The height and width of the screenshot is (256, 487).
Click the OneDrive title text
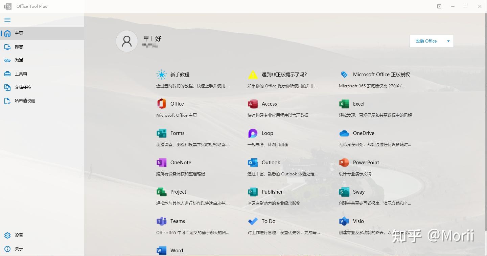coord(364,133)
